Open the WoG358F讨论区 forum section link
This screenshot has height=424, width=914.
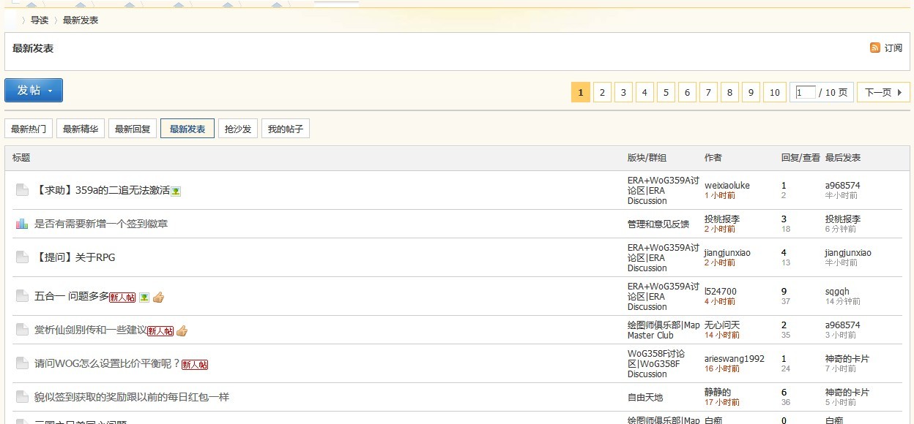tap(656, 364)
